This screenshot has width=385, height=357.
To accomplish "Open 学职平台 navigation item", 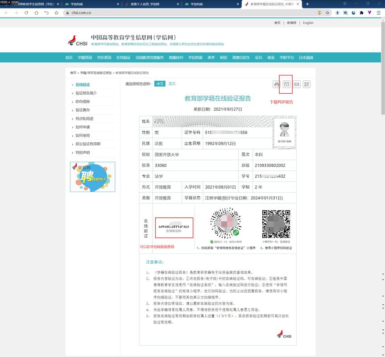I will pyautogui.click(x=286, y=58).
